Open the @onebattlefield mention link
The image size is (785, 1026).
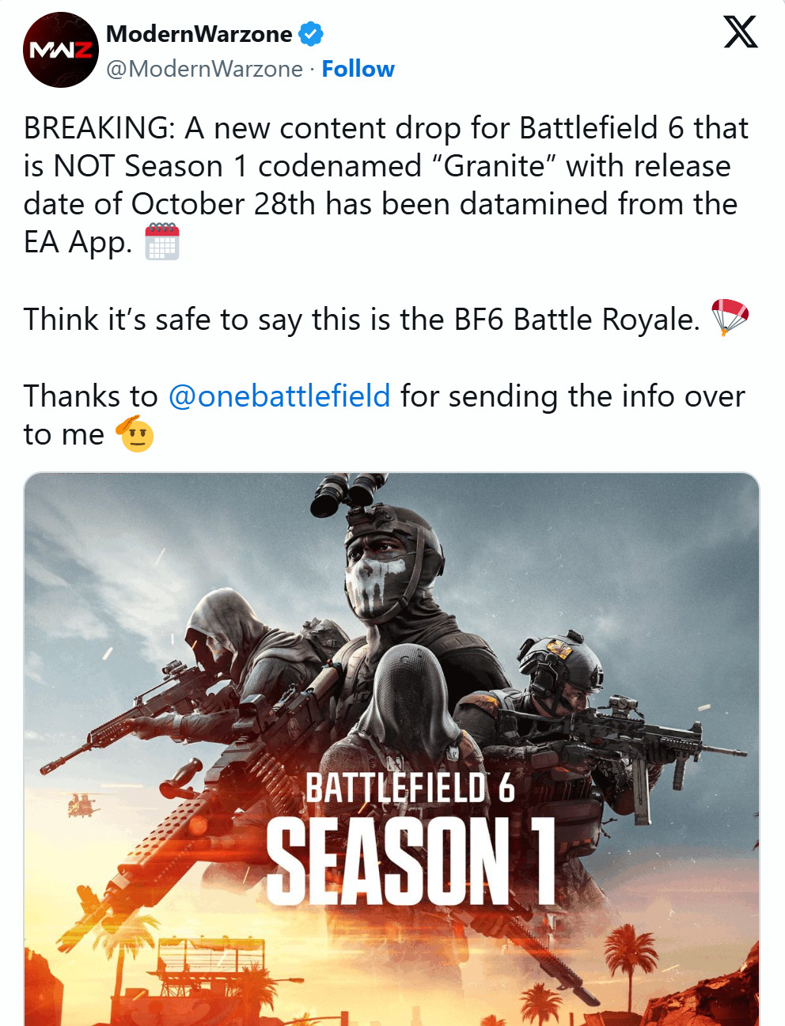[279, 396]
